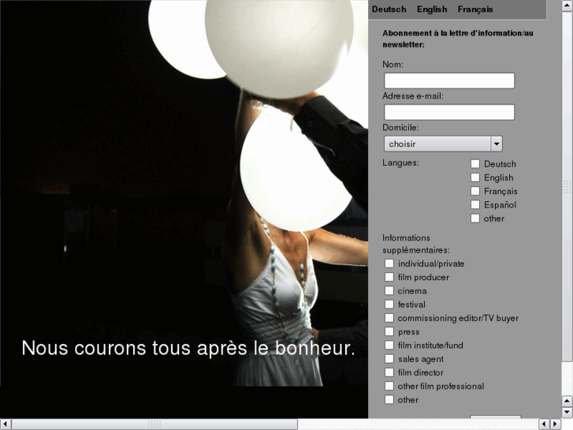Tick the Français language checkbox

pyautogui.click(x=475, y=191)
